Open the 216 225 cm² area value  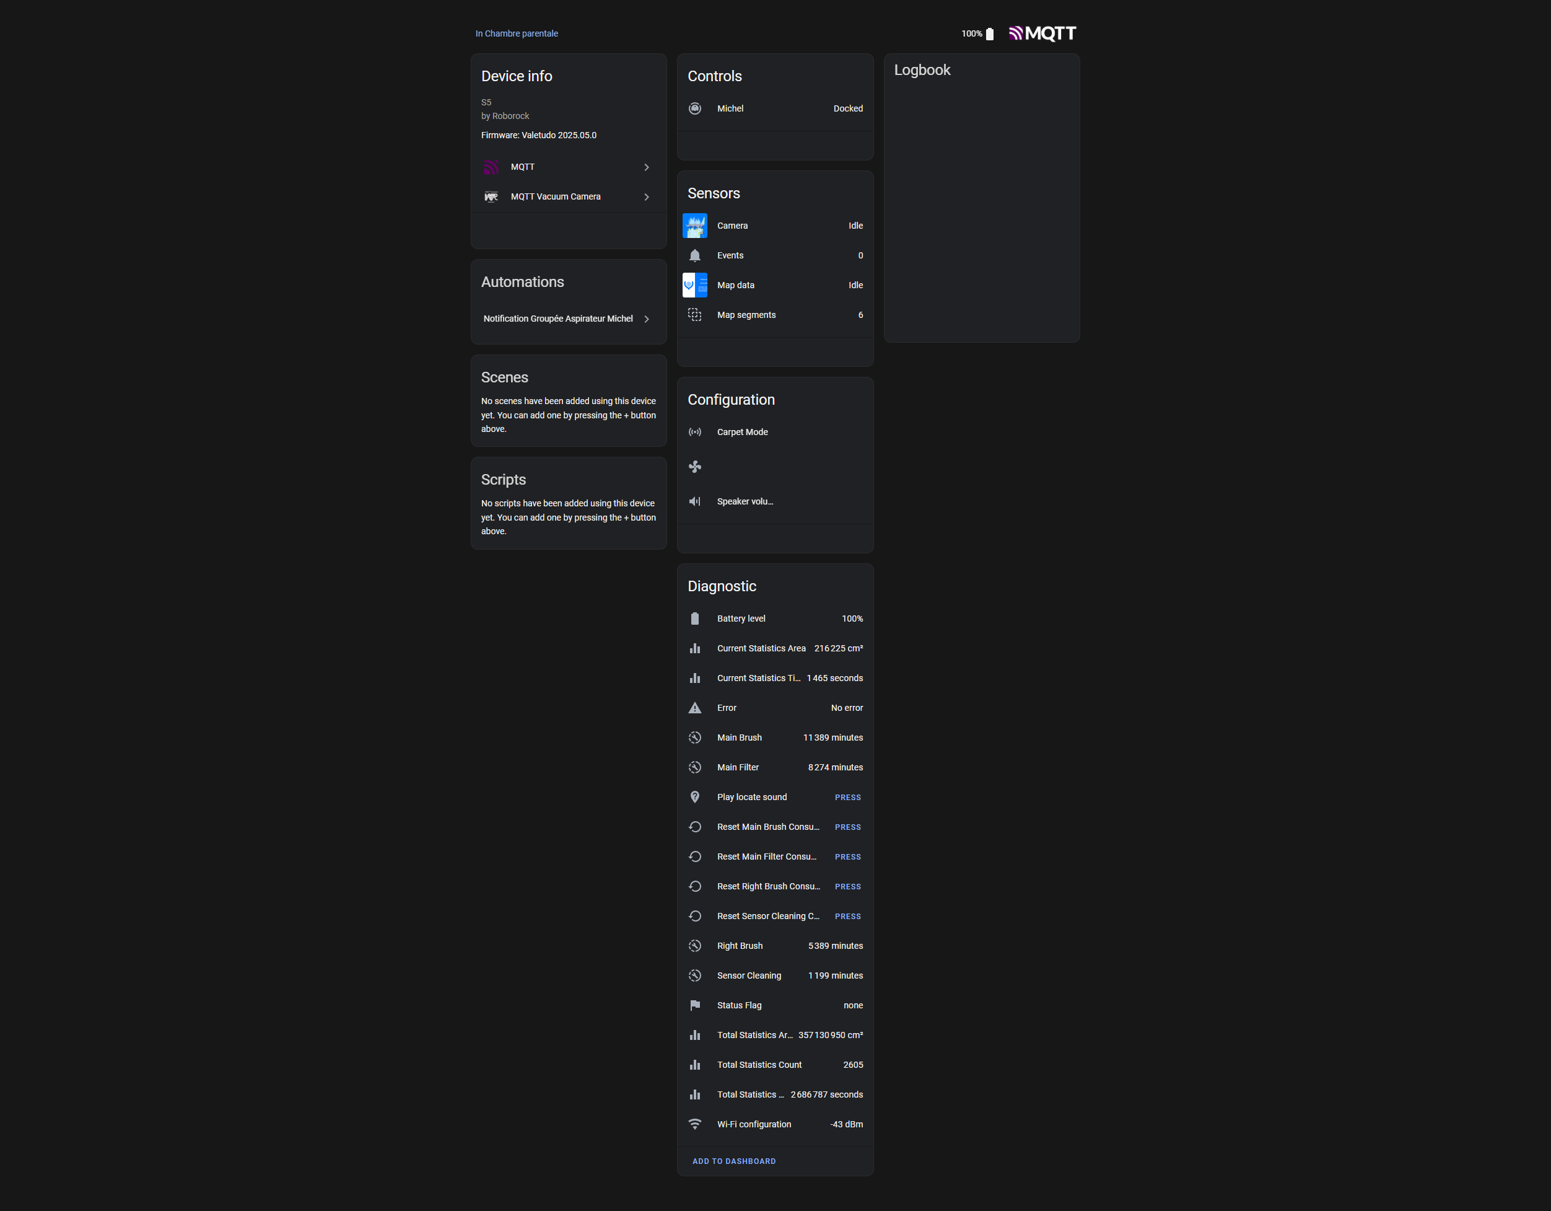838,649
